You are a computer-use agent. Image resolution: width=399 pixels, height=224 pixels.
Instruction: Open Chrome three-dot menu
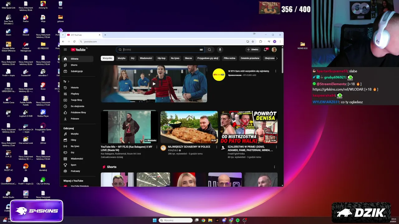point(280,41)
